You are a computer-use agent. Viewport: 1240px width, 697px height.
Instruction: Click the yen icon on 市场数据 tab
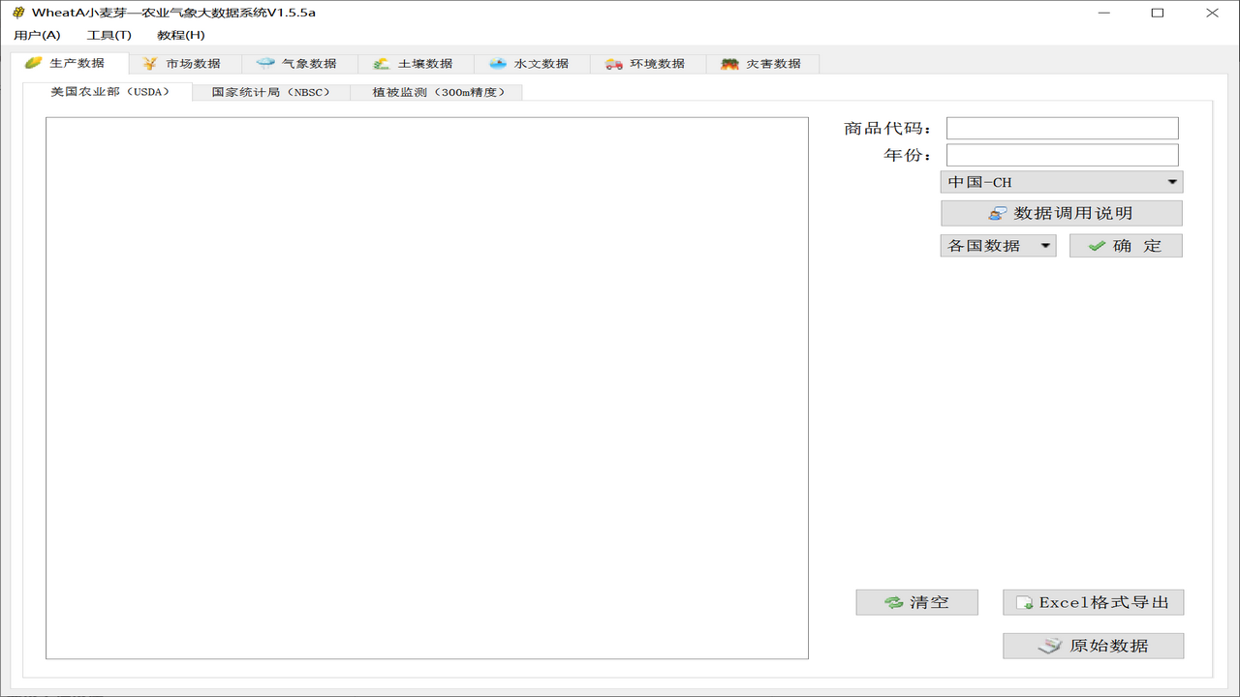click(x=149, y=64)
